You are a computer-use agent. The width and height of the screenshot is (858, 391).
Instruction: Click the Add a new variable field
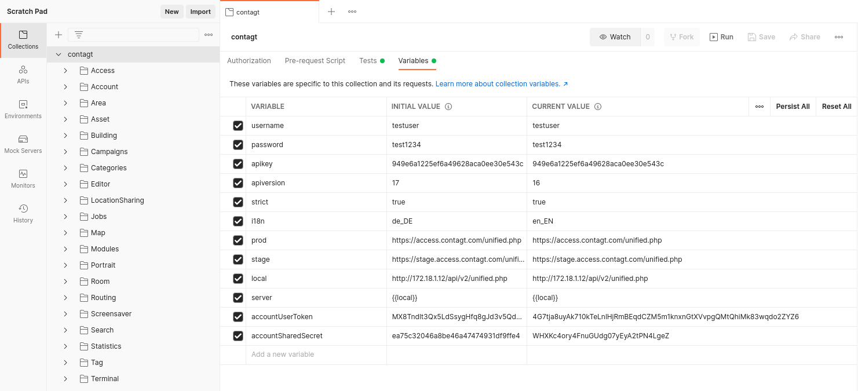(x=316, y=355)
